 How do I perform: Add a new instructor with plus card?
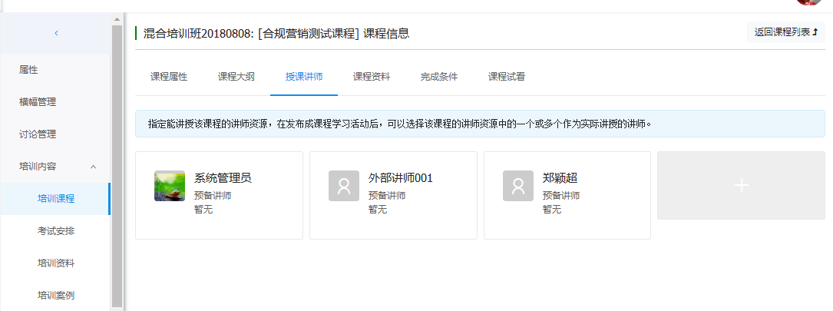pos(741,186)
